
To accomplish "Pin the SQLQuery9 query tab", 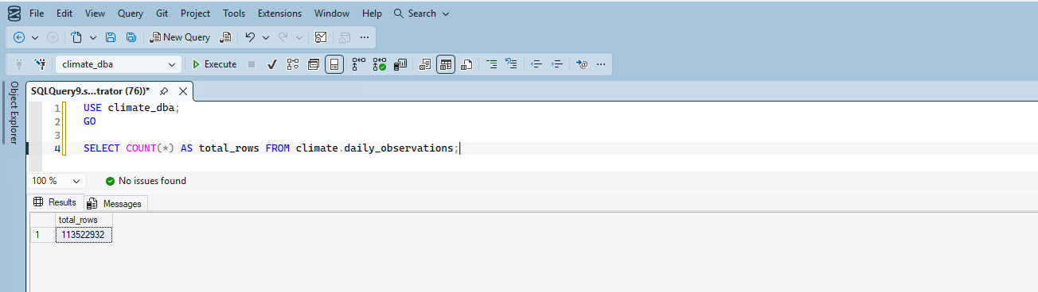I will click(164, 91).
